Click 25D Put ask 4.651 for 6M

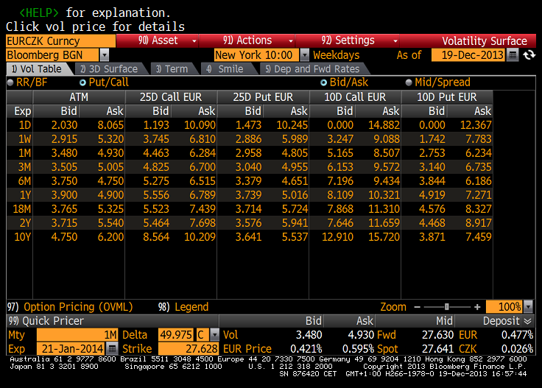coord(295,181)
